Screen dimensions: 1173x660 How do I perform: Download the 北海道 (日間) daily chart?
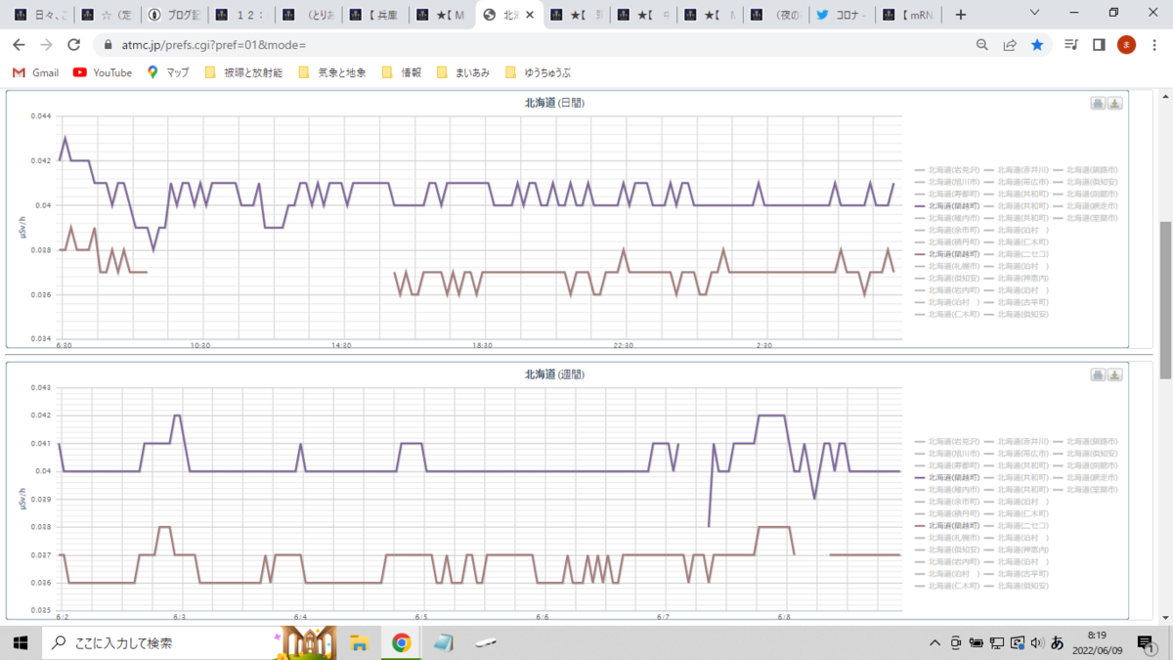pyautogui.click(x=1115, y=104)
